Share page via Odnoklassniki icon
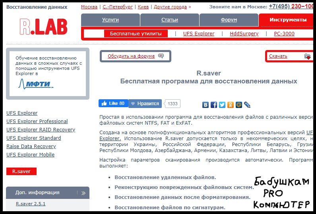This screenshot has height=214, width=316. (x=231, y=105)
